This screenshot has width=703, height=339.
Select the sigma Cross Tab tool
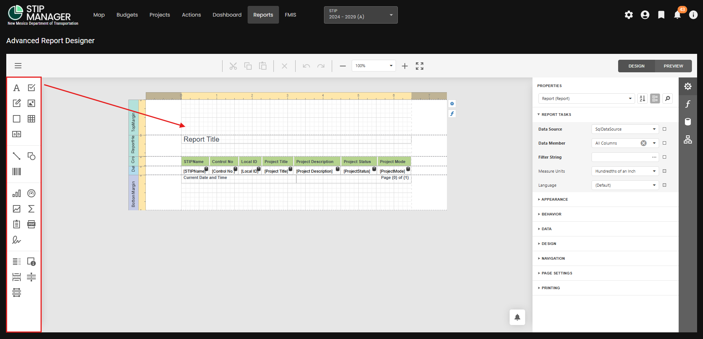(31, 209)
